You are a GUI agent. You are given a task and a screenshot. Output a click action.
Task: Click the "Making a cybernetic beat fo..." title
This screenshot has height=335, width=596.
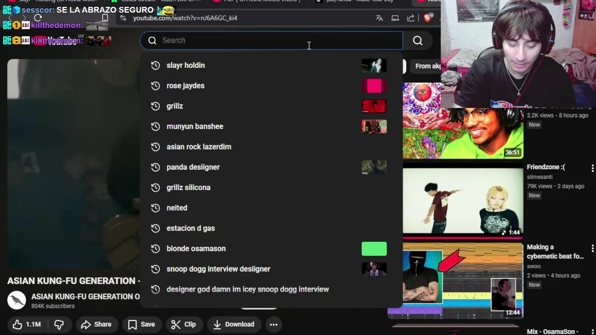click(x=555, y=252)
